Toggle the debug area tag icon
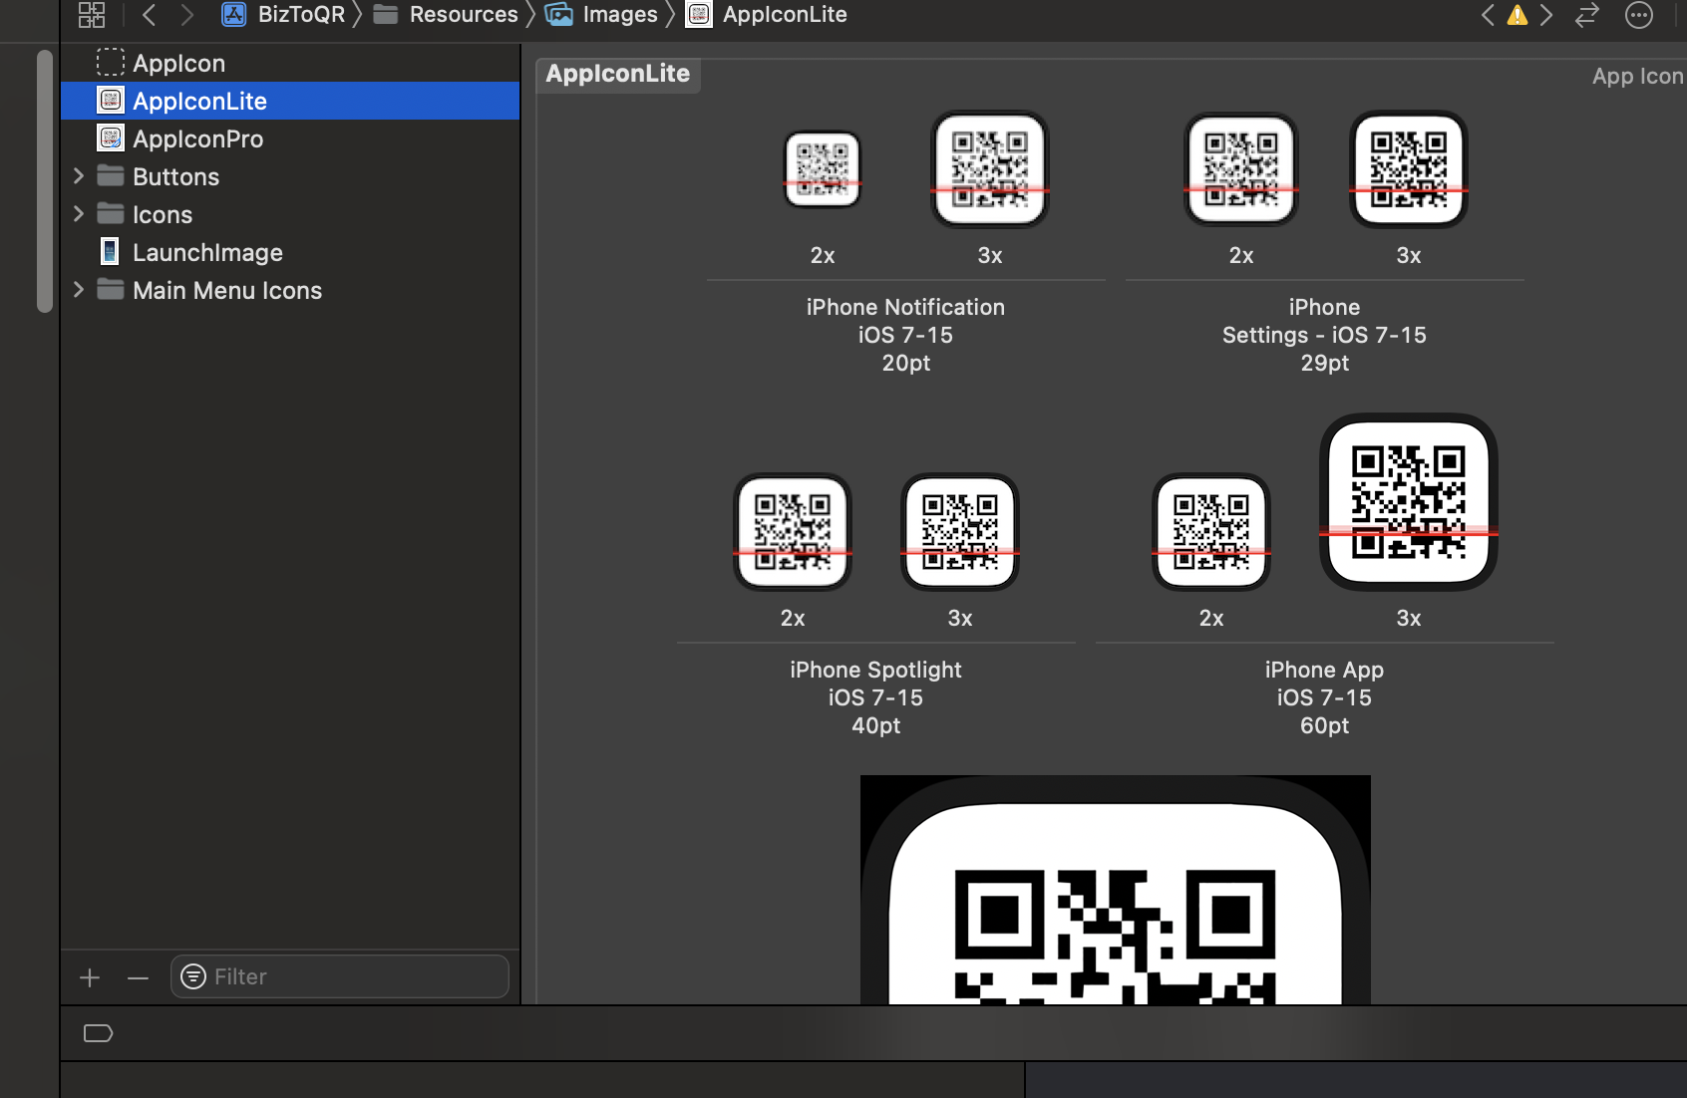Screen dimensions: 1687x1098 98,1033
